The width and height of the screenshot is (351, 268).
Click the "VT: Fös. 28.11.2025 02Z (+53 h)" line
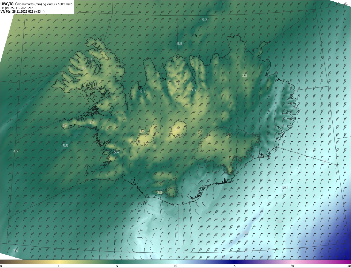(x=23, y=12)
